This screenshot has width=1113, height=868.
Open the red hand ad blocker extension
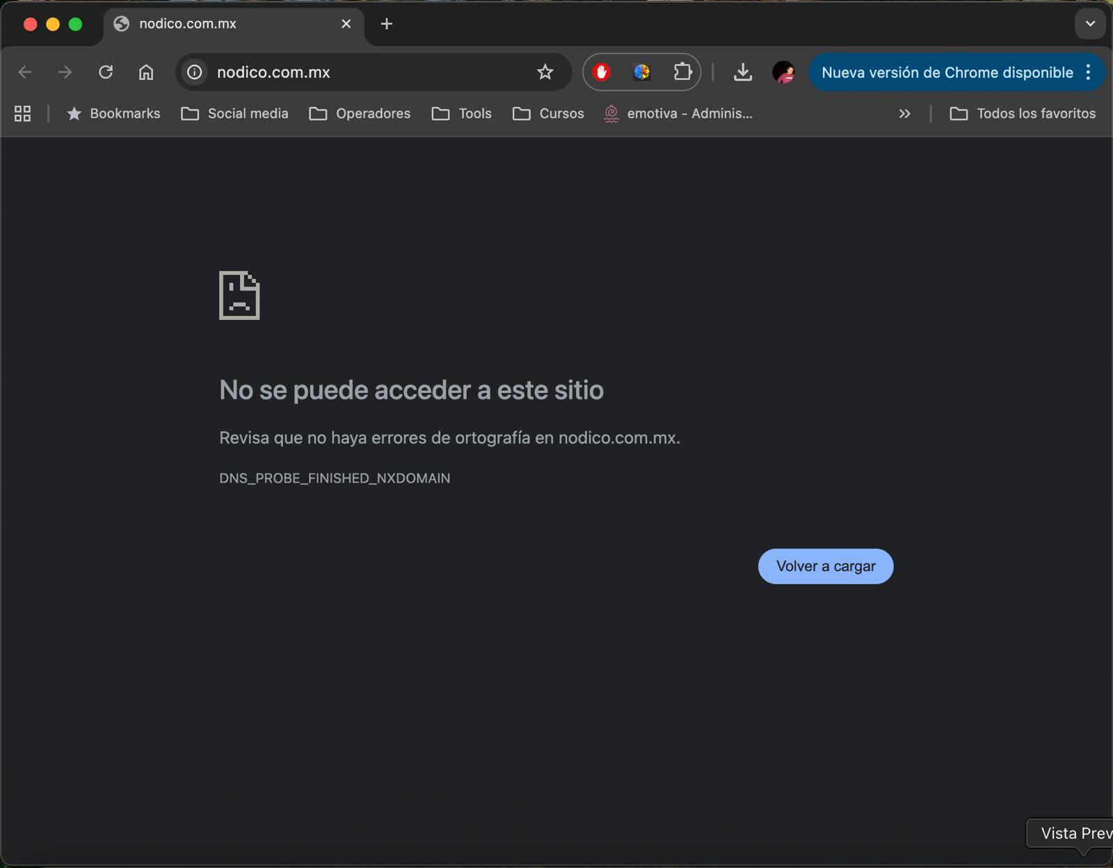tap(602, 72)
